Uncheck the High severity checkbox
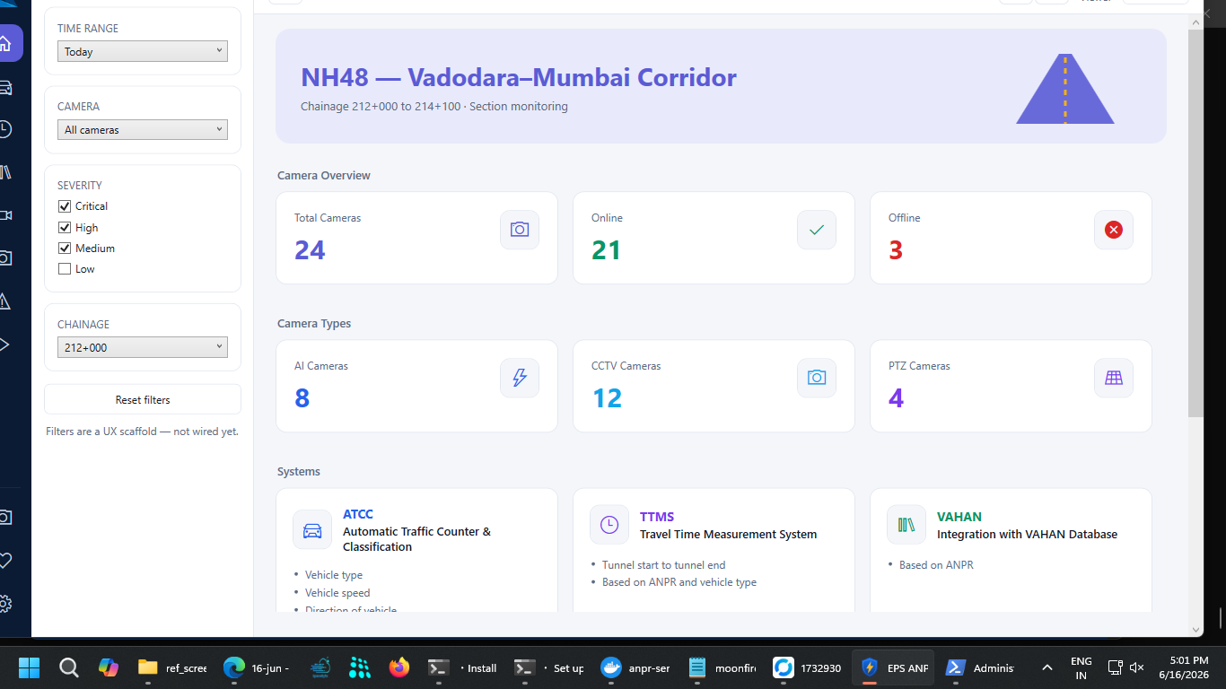Viewport: 1226px width, 689px height. (65, 228)
